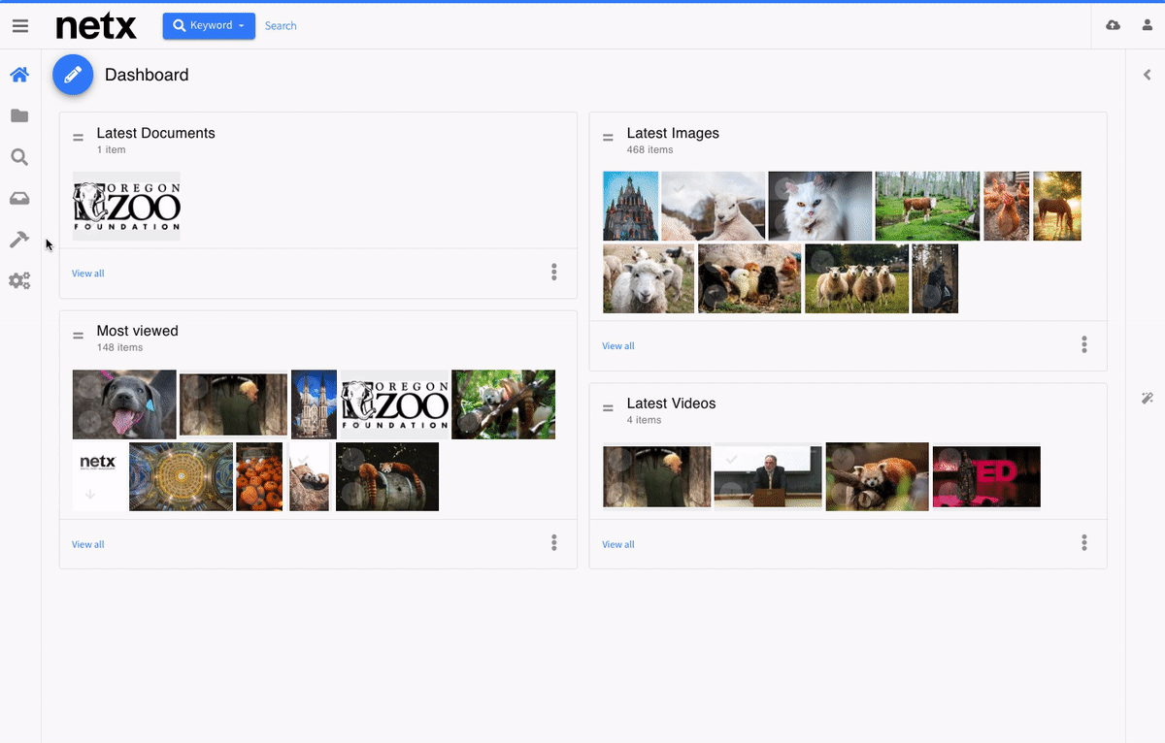1165x743 pixels.
Task: Open the Keyword search type dropdown
Action: click(x=209, y=26)
